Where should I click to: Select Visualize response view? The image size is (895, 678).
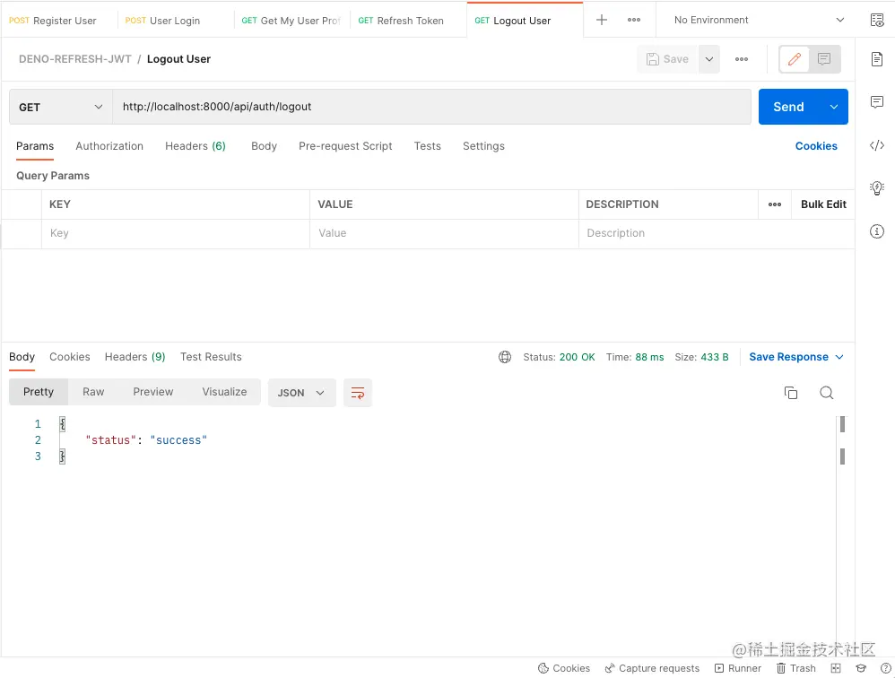(x=224, y=392)
